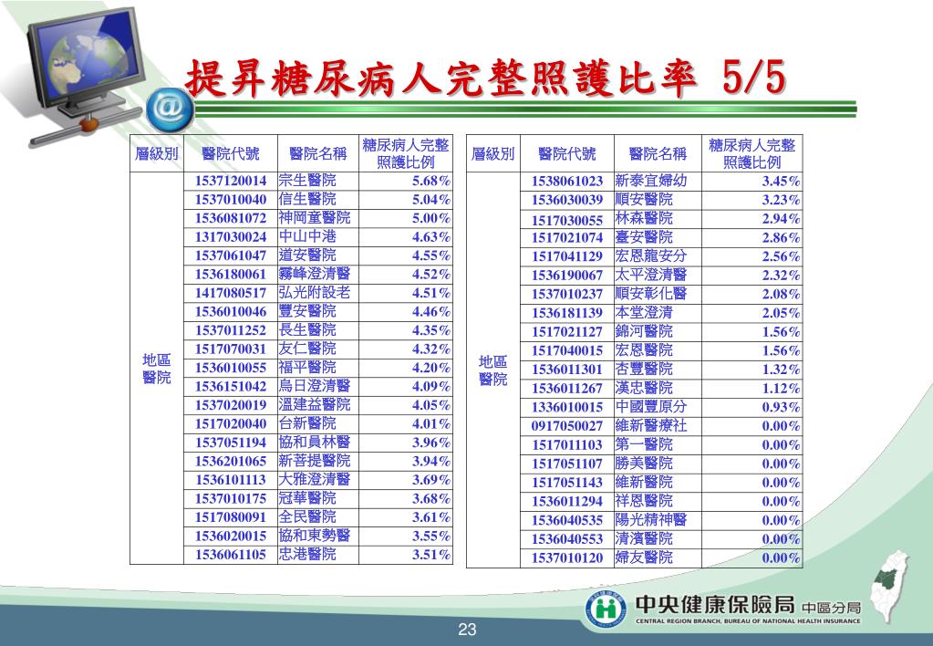Select hospital name 全民醫院

pyautogui.click(x=307, y=516)
